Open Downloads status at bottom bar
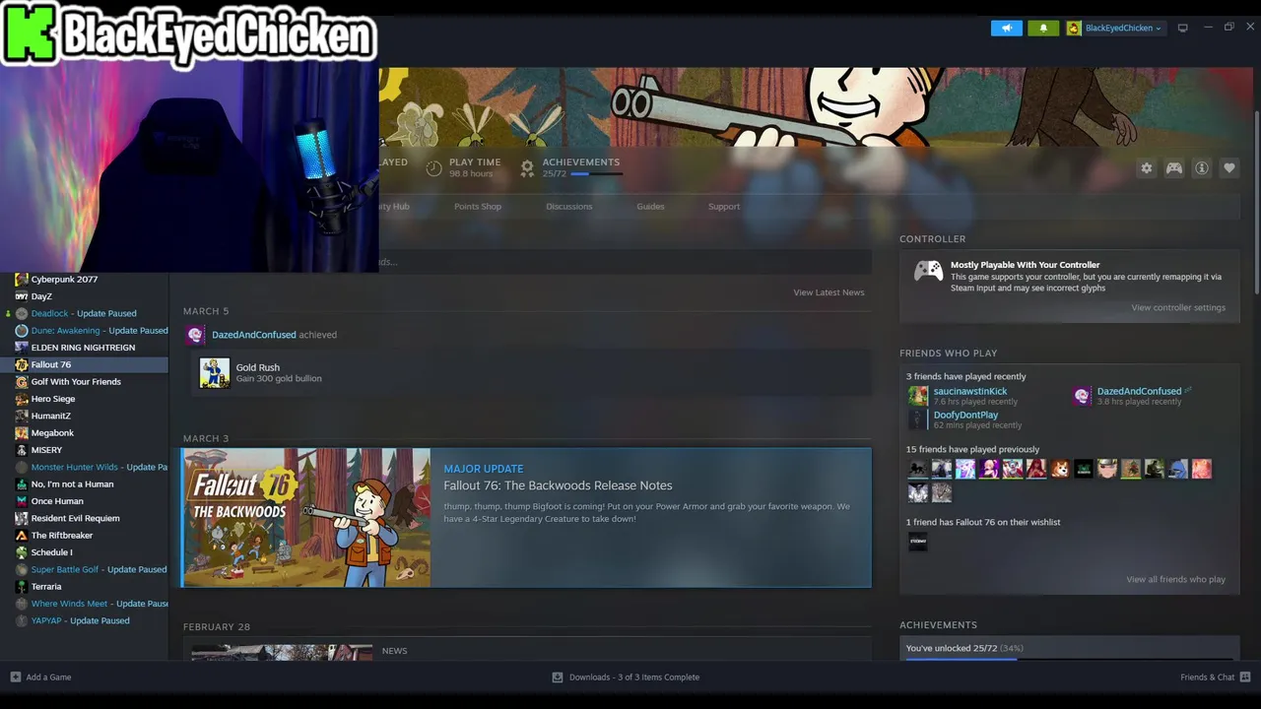1261x709 pixels. coord(626,677)
